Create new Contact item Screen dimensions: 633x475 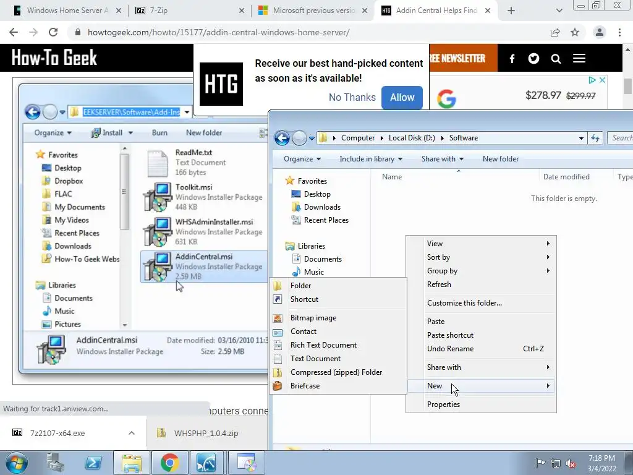tap(338, 332)
